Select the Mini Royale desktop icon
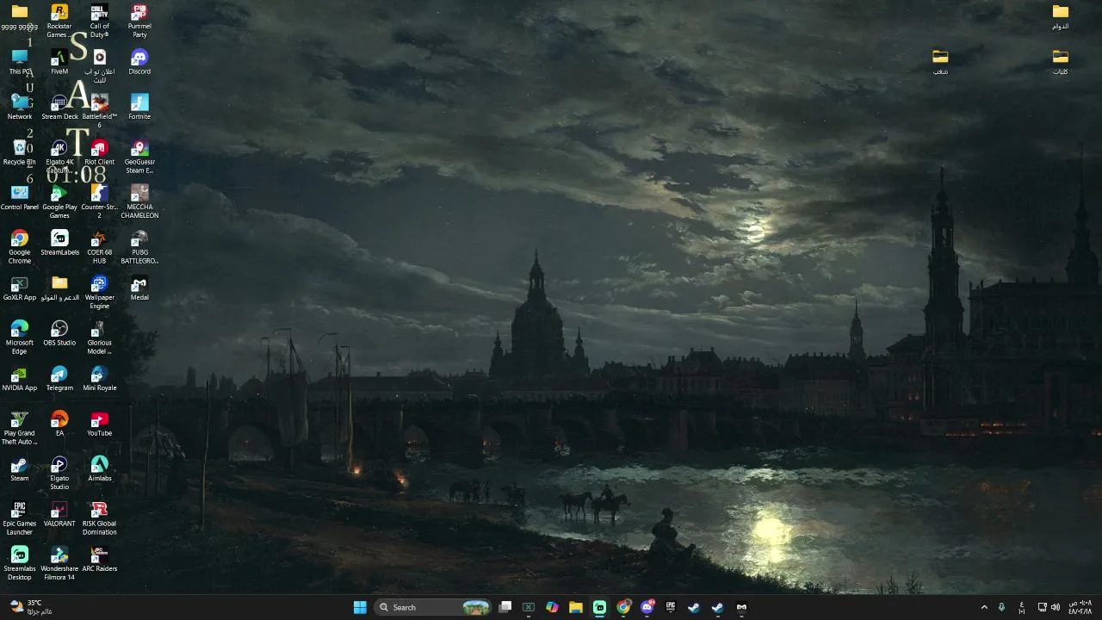The width and height of the screenshot is (1102, 620). [x=99, y=378]
